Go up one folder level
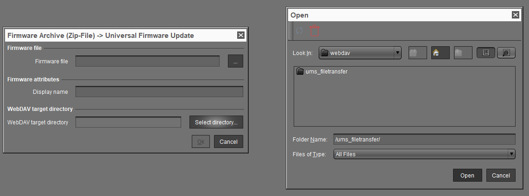529x196 pixels. point(417,53)
